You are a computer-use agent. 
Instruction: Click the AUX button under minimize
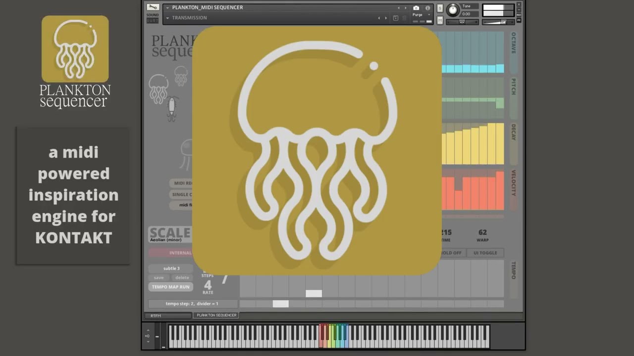coord(519,15)
